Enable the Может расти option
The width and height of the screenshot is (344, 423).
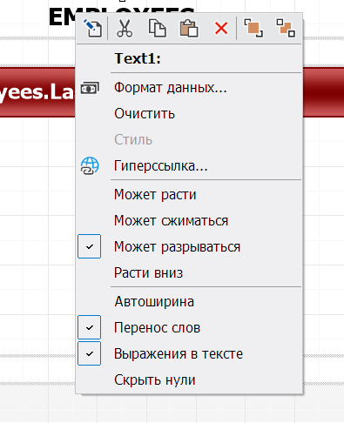pyautogui.click(x=155, y=194)
